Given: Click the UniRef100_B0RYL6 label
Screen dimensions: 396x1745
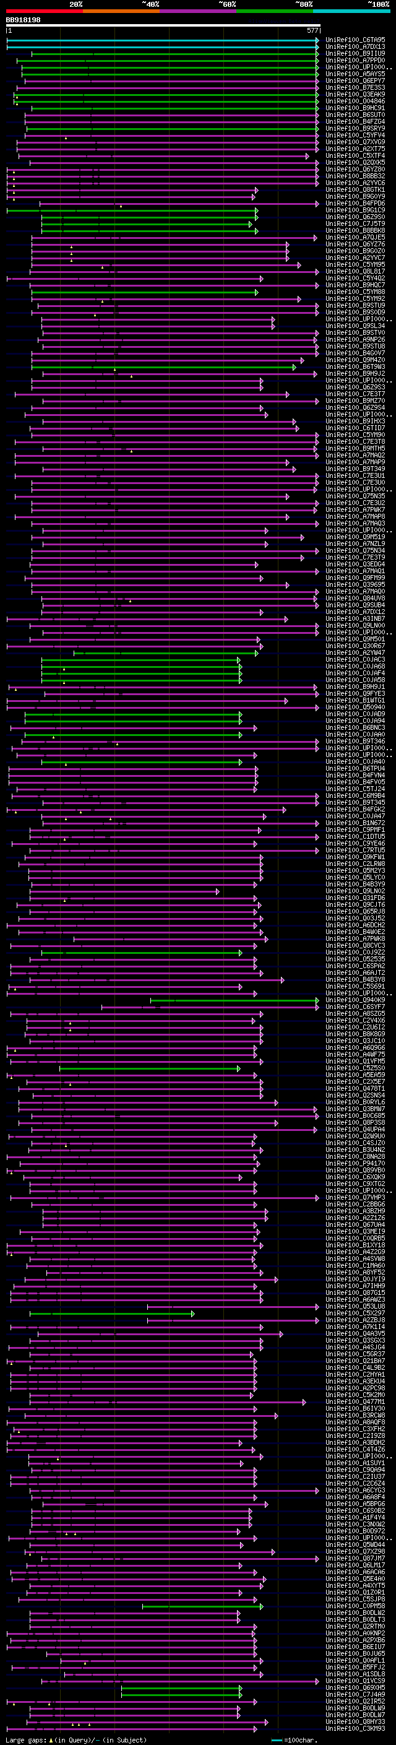Looking at the screenshot, I should point(355,1102).
